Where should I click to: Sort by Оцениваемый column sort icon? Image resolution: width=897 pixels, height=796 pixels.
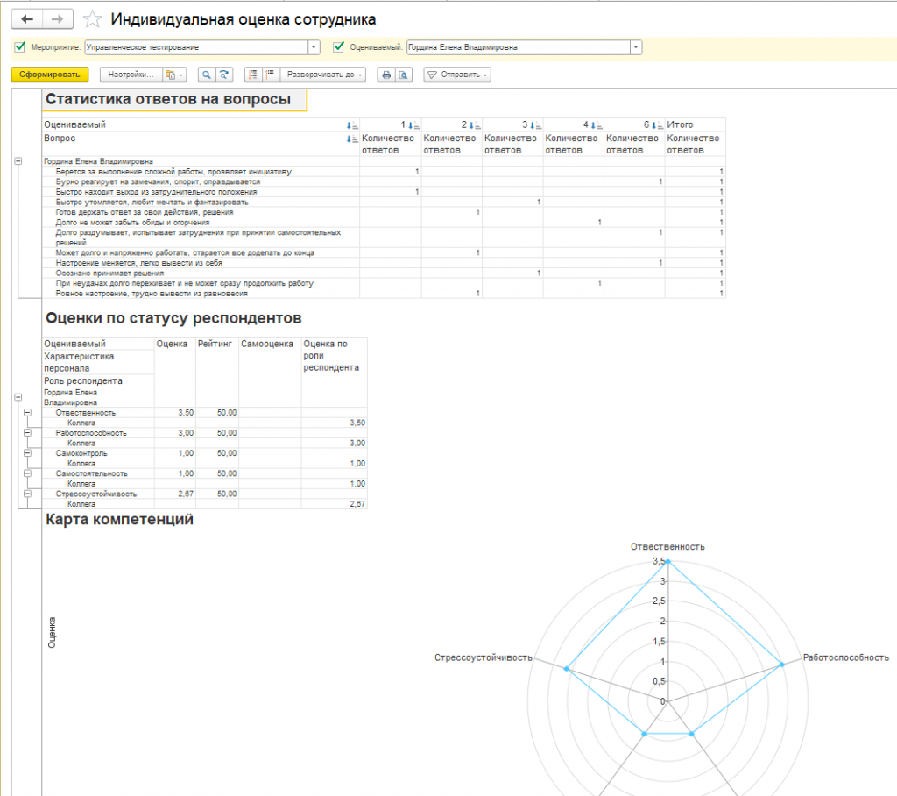[352, 124]
